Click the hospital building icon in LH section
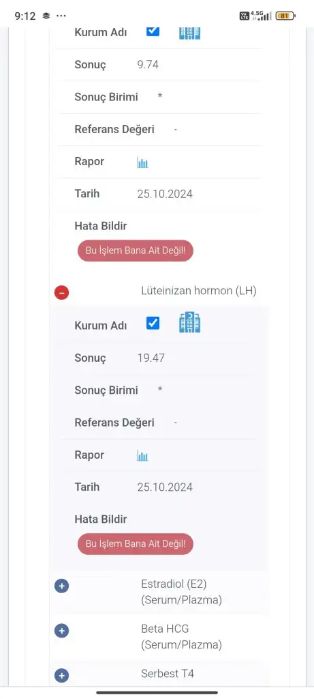 (189, 322)
